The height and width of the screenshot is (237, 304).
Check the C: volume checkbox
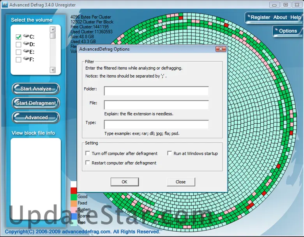tap(18, 37)
